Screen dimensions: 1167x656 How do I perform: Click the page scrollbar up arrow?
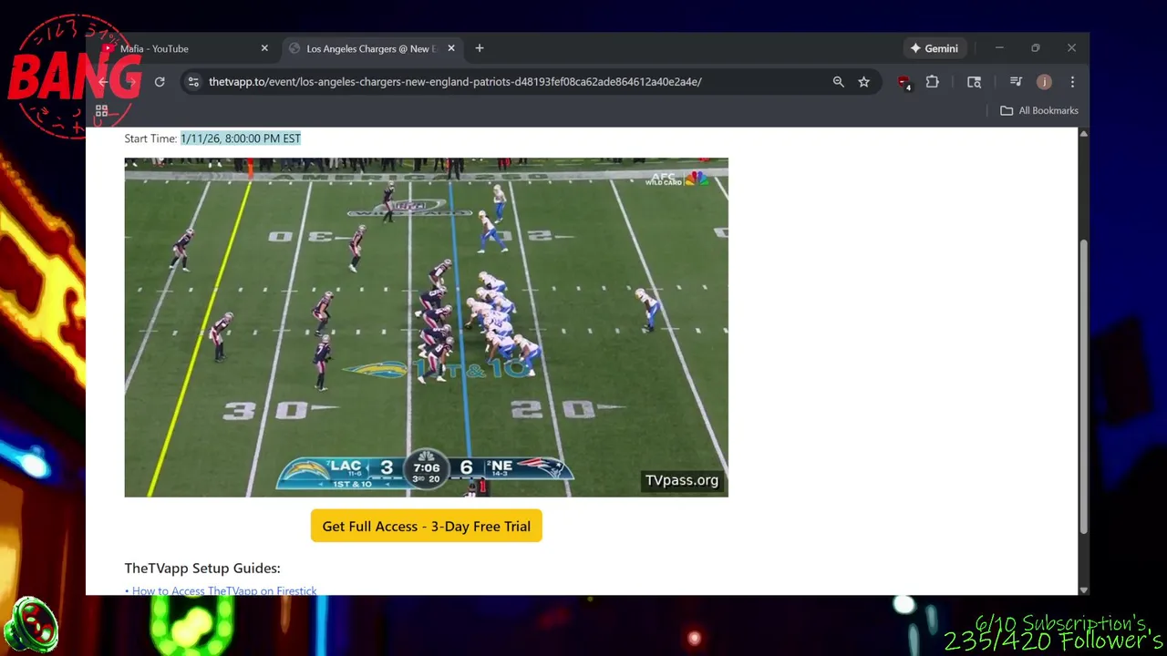coord(1083,134)
